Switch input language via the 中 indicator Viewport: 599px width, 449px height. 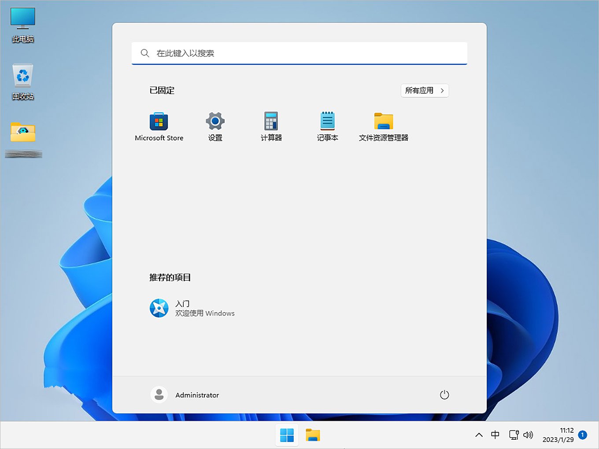[495, 435]
